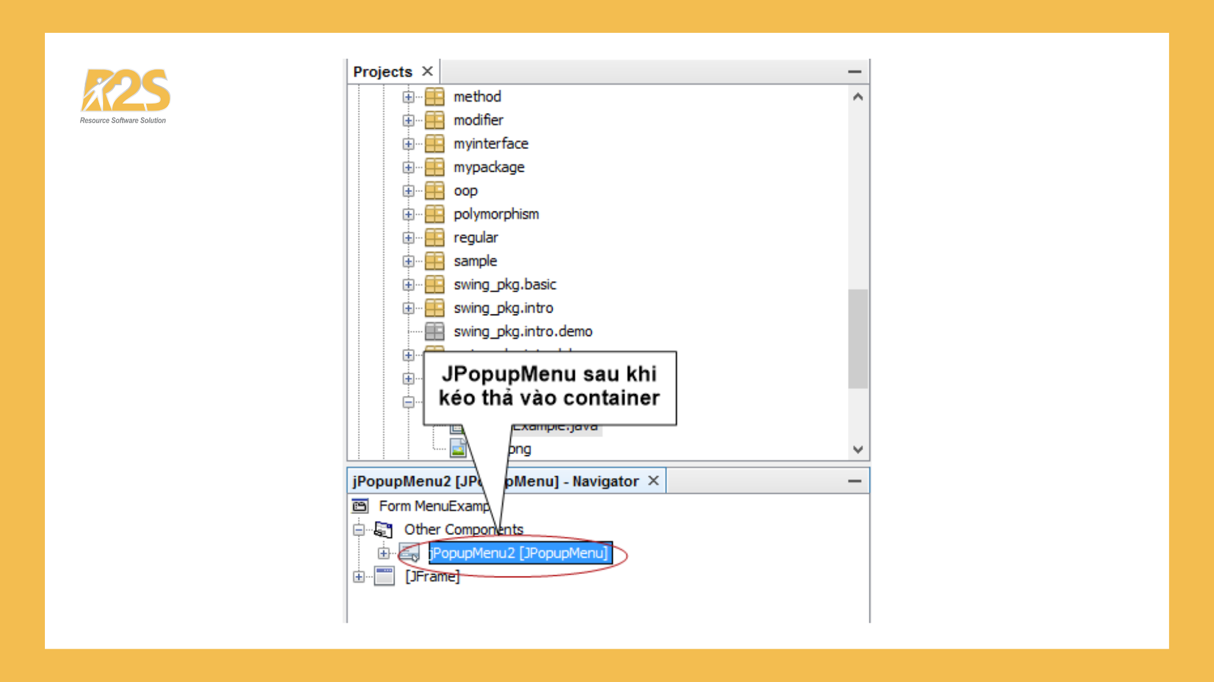The image size is (1214, 682).
Task: Click the png image file icon
Action: 458,449
